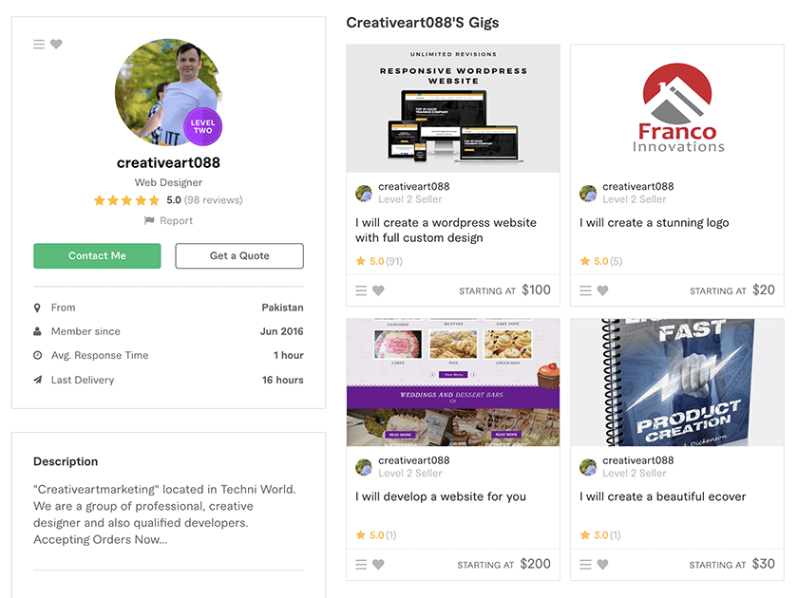Click the Report flag link

(168, 220)
